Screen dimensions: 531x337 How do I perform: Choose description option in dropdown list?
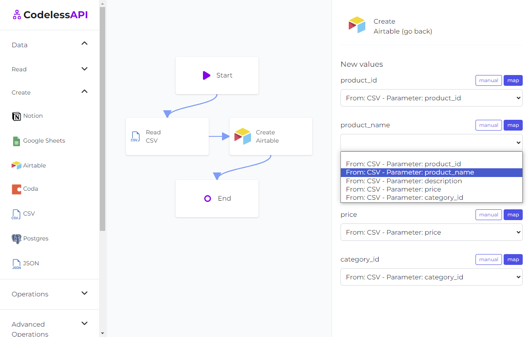point(432,181)
